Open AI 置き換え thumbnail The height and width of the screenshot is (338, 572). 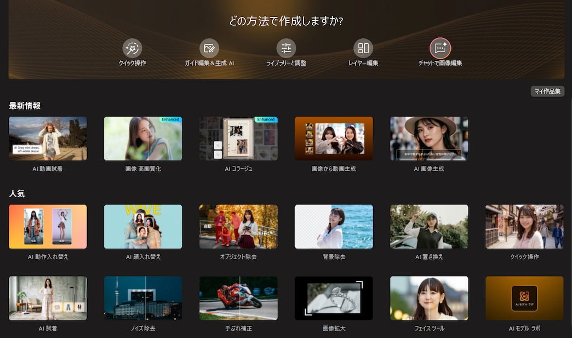(429, 226)
